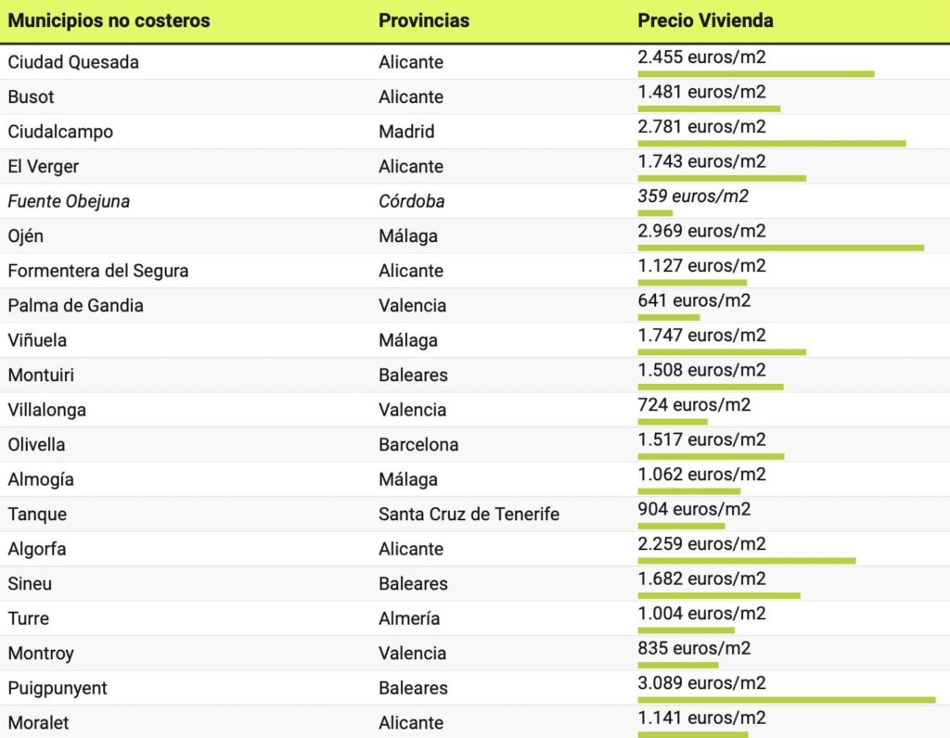Click the 359 euros/m2 price value

point(692,196)
